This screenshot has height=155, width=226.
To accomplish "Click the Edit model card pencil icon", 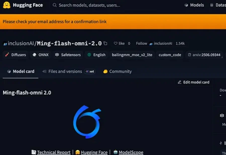I will (x=180, y=82).
